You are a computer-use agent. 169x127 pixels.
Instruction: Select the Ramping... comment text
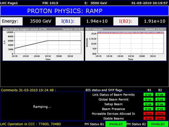pos(42,107)
